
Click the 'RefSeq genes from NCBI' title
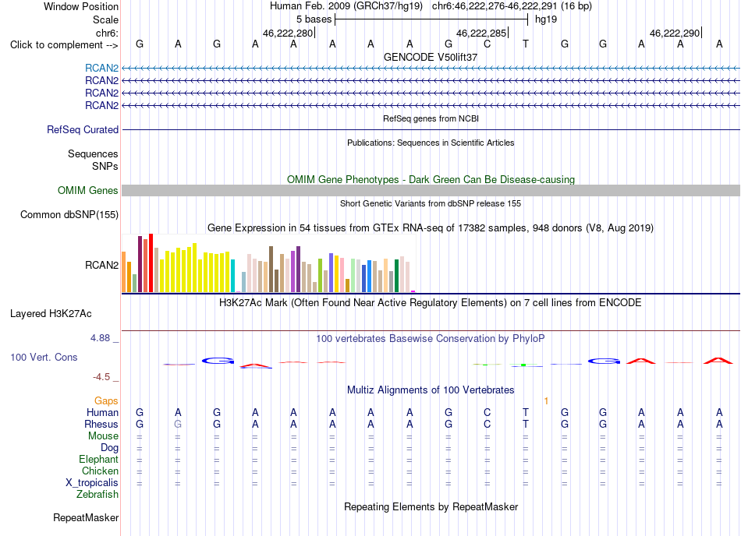pos(431,118)
